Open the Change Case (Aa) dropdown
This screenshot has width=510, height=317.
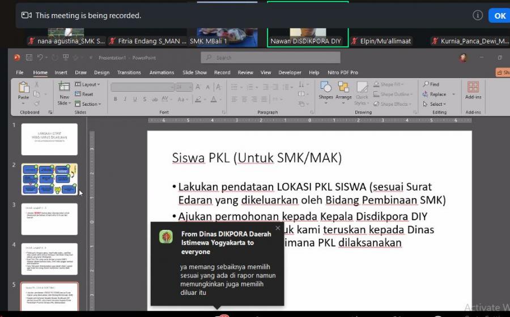click(183, 100)
